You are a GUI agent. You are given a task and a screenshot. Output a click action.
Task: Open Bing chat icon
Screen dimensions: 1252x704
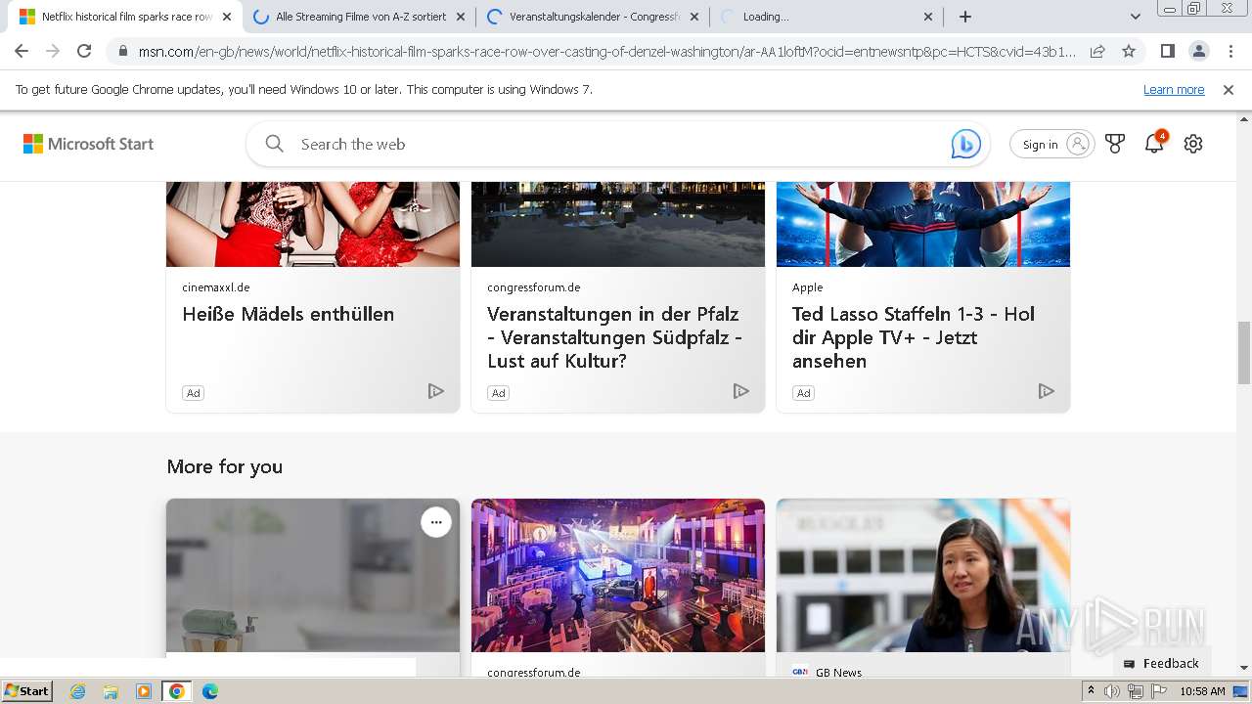(x=966, y=144)
